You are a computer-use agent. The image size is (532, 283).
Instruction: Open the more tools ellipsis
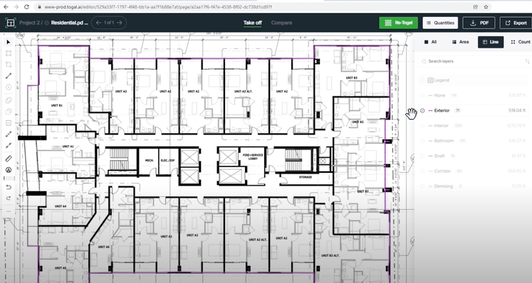tap(9, 211)
